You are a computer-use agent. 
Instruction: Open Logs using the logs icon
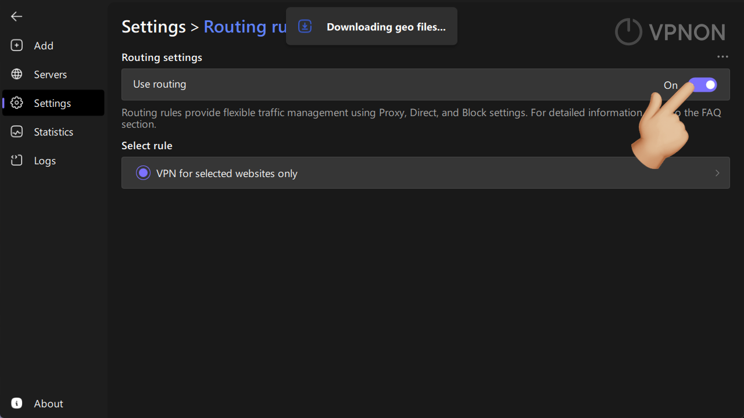(x=16, y=160)
